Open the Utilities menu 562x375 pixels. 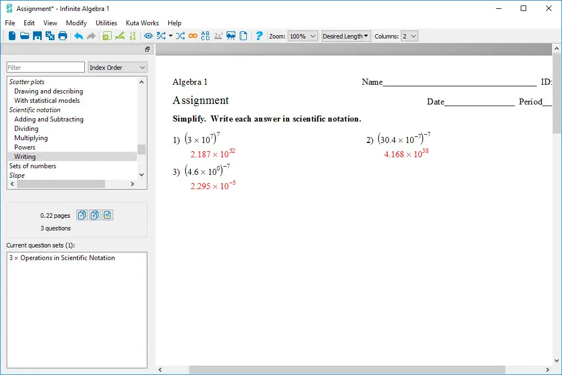tap(107, 23)
